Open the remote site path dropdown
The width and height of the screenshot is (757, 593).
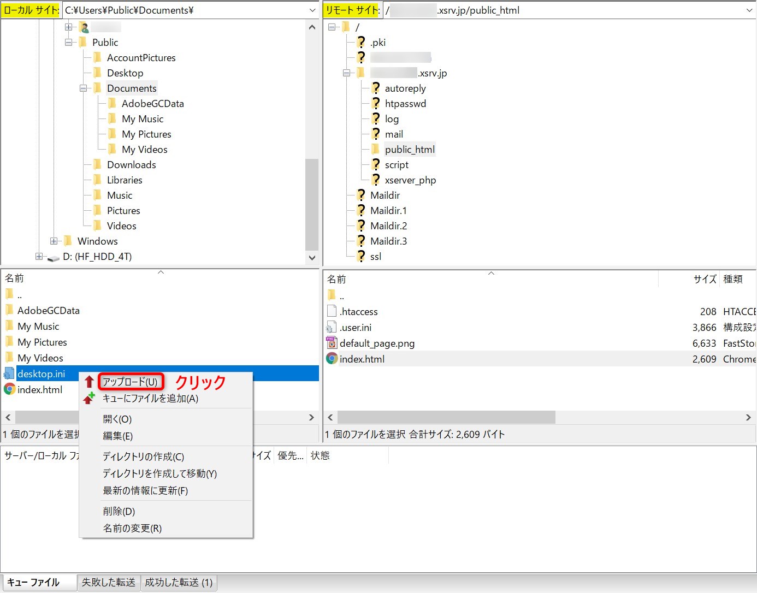coord(748,10)
